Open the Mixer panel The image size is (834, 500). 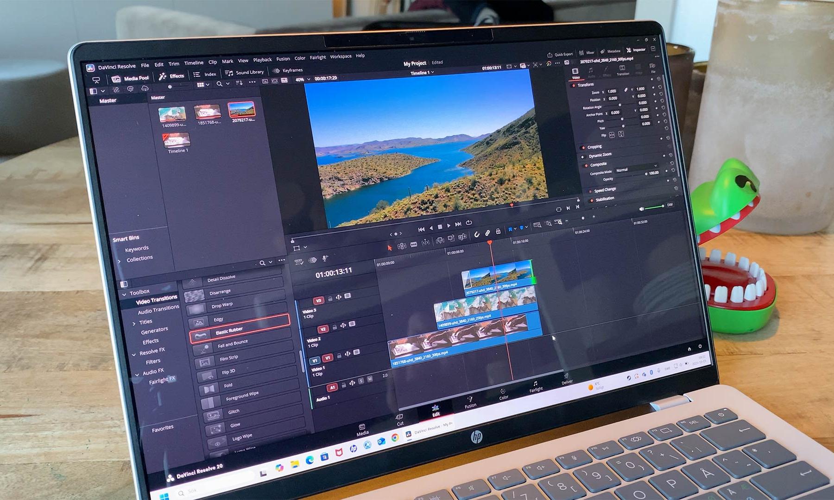pyautogui.click(x=586, y=53)
